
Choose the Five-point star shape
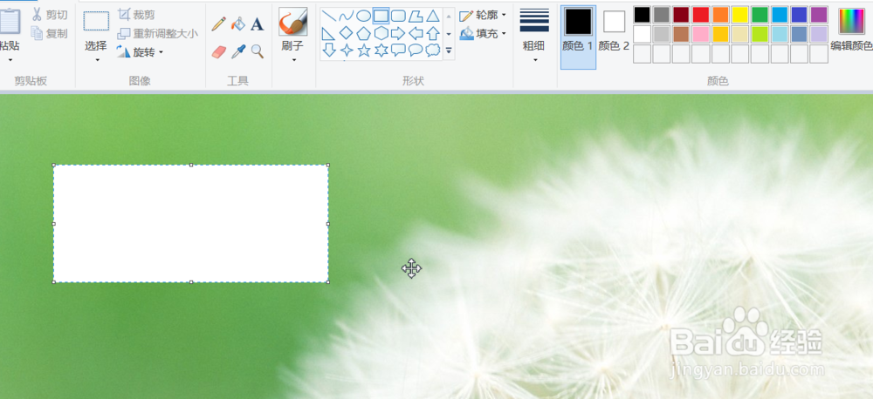coord(363,51)
